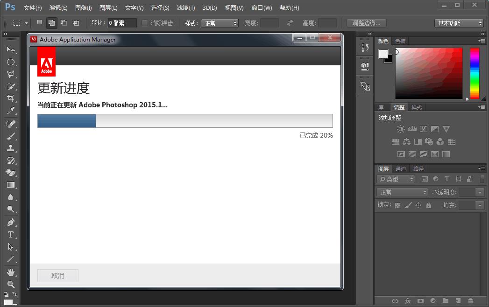Toggle lock position
Image resolution: width=489 pixels, height=307 pixels.
(x=418, y=205)
